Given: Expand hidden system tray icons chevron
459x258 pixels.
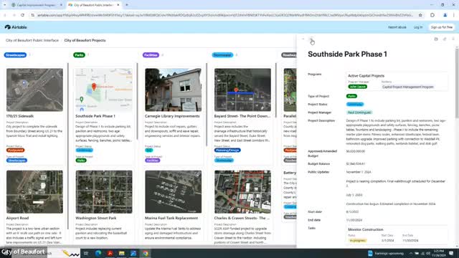Looking at the screenshot, I should 411,253.
